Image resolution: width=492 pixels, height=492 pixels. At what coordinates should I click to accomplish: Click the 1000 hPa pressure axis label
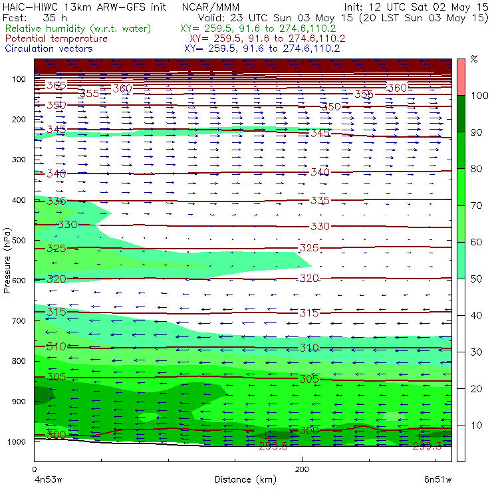17,441
